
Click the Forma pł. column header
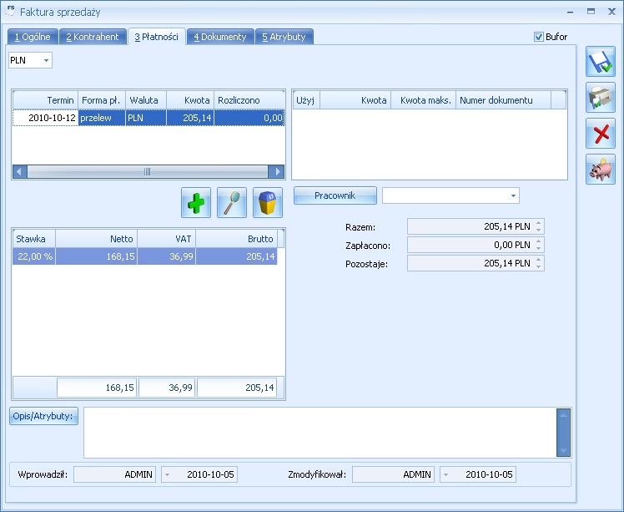click(102, 100)
